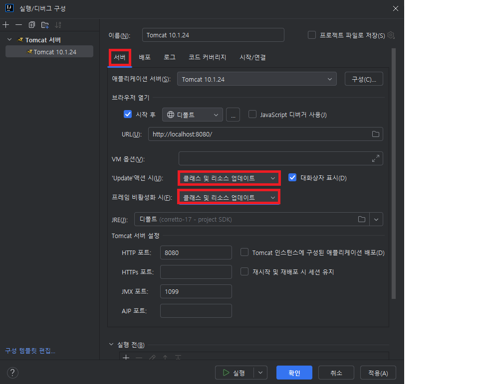Close the 실행/디버그 구성 dialog
The height and width of the screenshot is (384, 479).
point(395,8)
